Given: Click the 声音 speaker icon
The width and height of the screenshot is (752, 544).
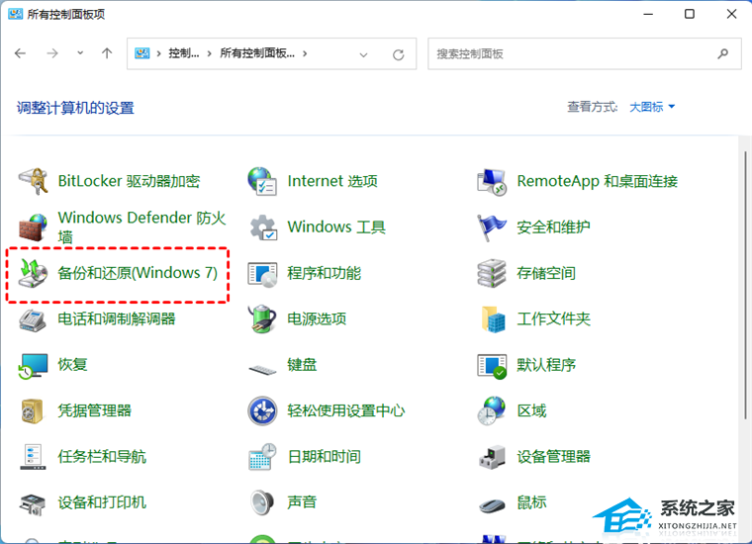Looking at the screenshot, I should pos(262,502).
